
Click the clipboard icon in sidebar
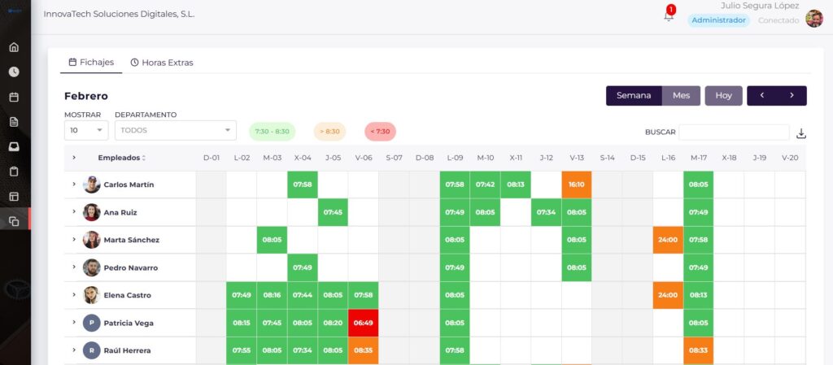click(x=14, y=172)
